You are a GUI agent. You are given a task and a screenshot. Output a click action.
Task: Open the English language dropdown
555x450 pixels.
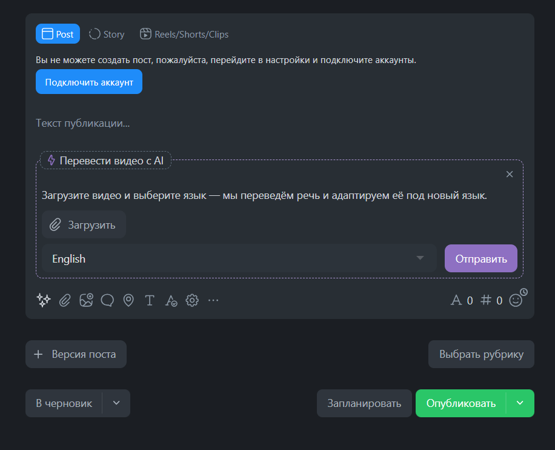click(x=239, y=259)
